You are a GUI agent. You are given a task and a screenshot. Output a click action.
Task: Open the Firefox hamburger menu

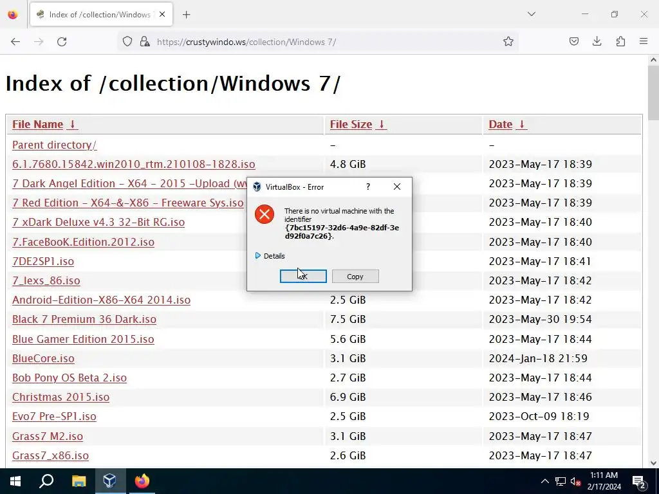coord(644,42)
